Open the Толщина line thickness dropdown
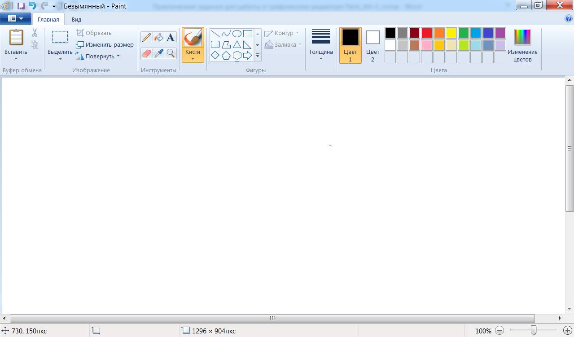 [x=321, y=45]
